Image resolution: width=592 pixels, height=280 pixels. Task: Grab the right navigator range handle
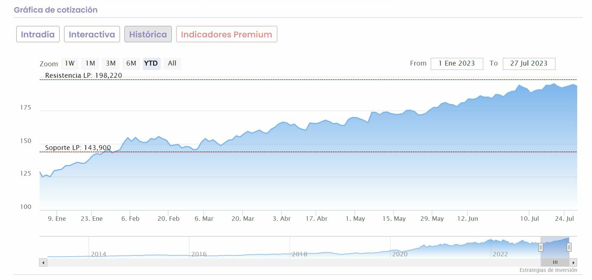[x=569, y=247]
